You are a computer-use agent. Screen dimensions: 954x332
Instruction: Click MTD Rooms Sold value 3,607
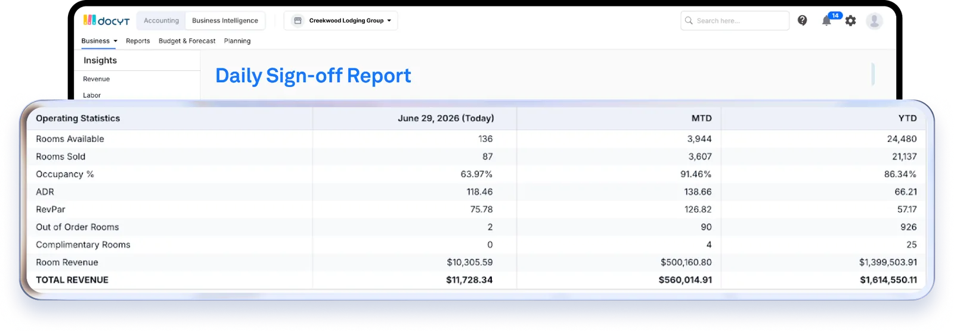(x=700, y=156)
